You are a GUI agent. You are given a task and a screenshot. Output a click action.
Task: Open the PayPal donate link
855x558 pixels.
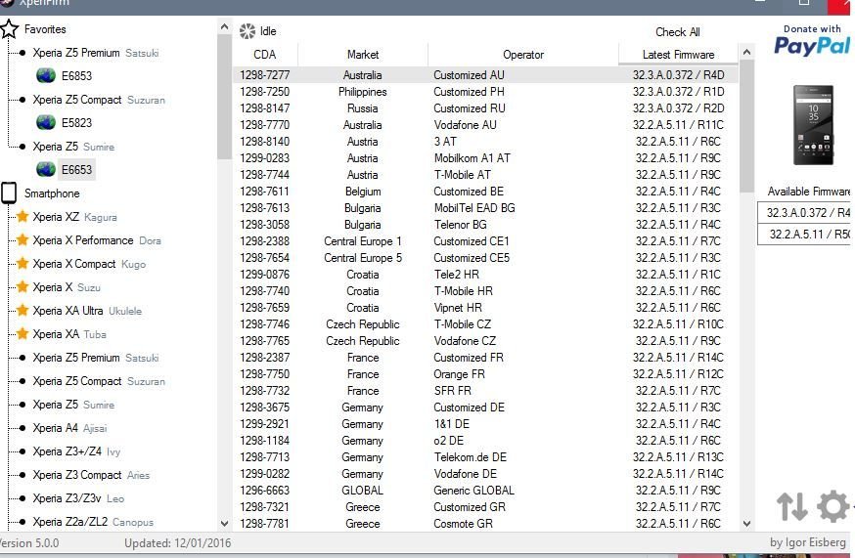(812, 41)
